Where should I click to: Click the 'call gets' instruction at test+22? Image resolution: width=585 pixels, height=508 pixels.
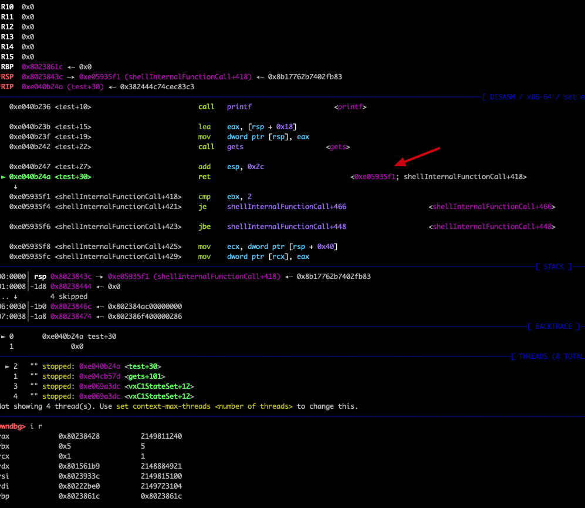[x=221, y=147]
